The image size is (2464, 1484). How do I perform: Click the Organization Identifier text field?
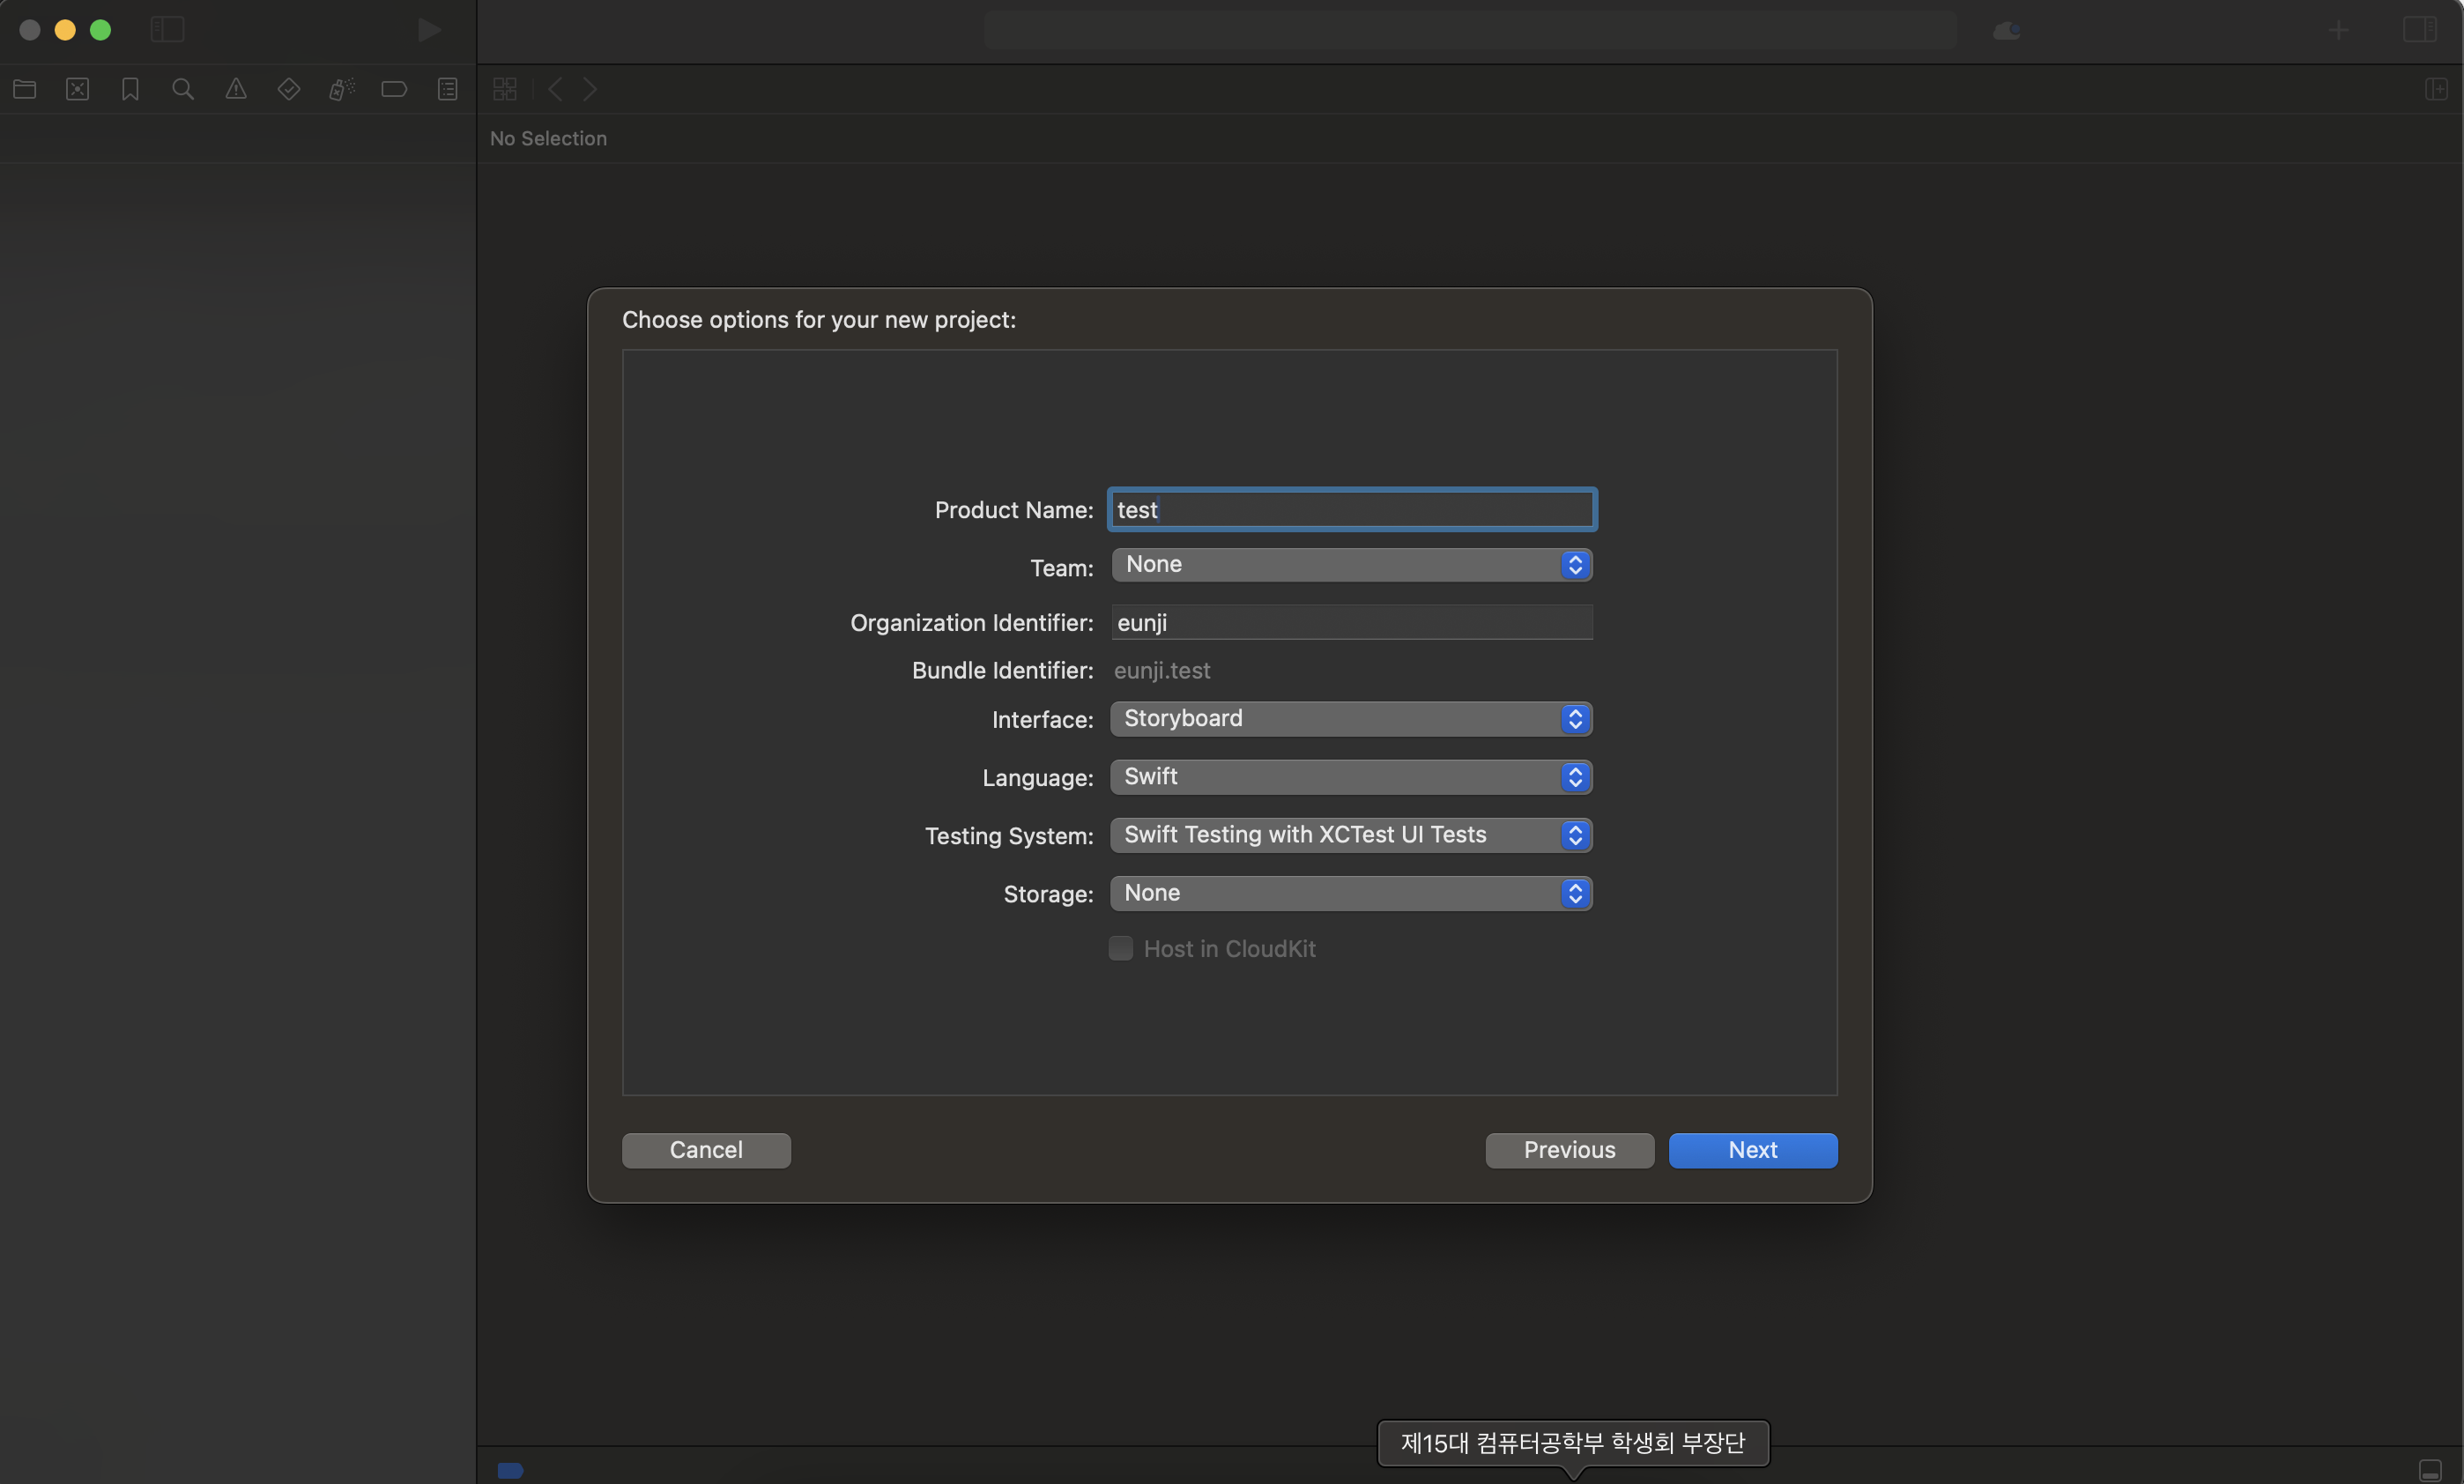pyautogui.click(x=1351, y=622)
